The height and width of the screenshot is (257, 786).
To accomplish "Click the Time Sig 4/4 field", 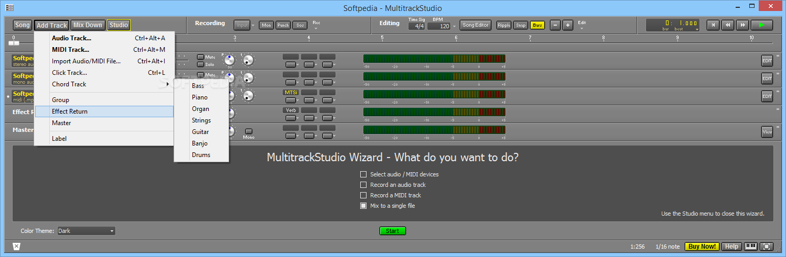I will point(417,26).
